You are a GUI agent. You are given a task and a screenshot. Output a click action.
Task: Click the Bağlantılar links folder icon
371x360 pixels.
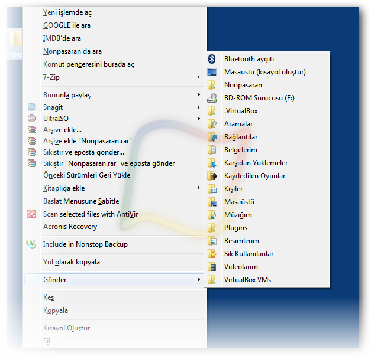click(x=212, y=137)
